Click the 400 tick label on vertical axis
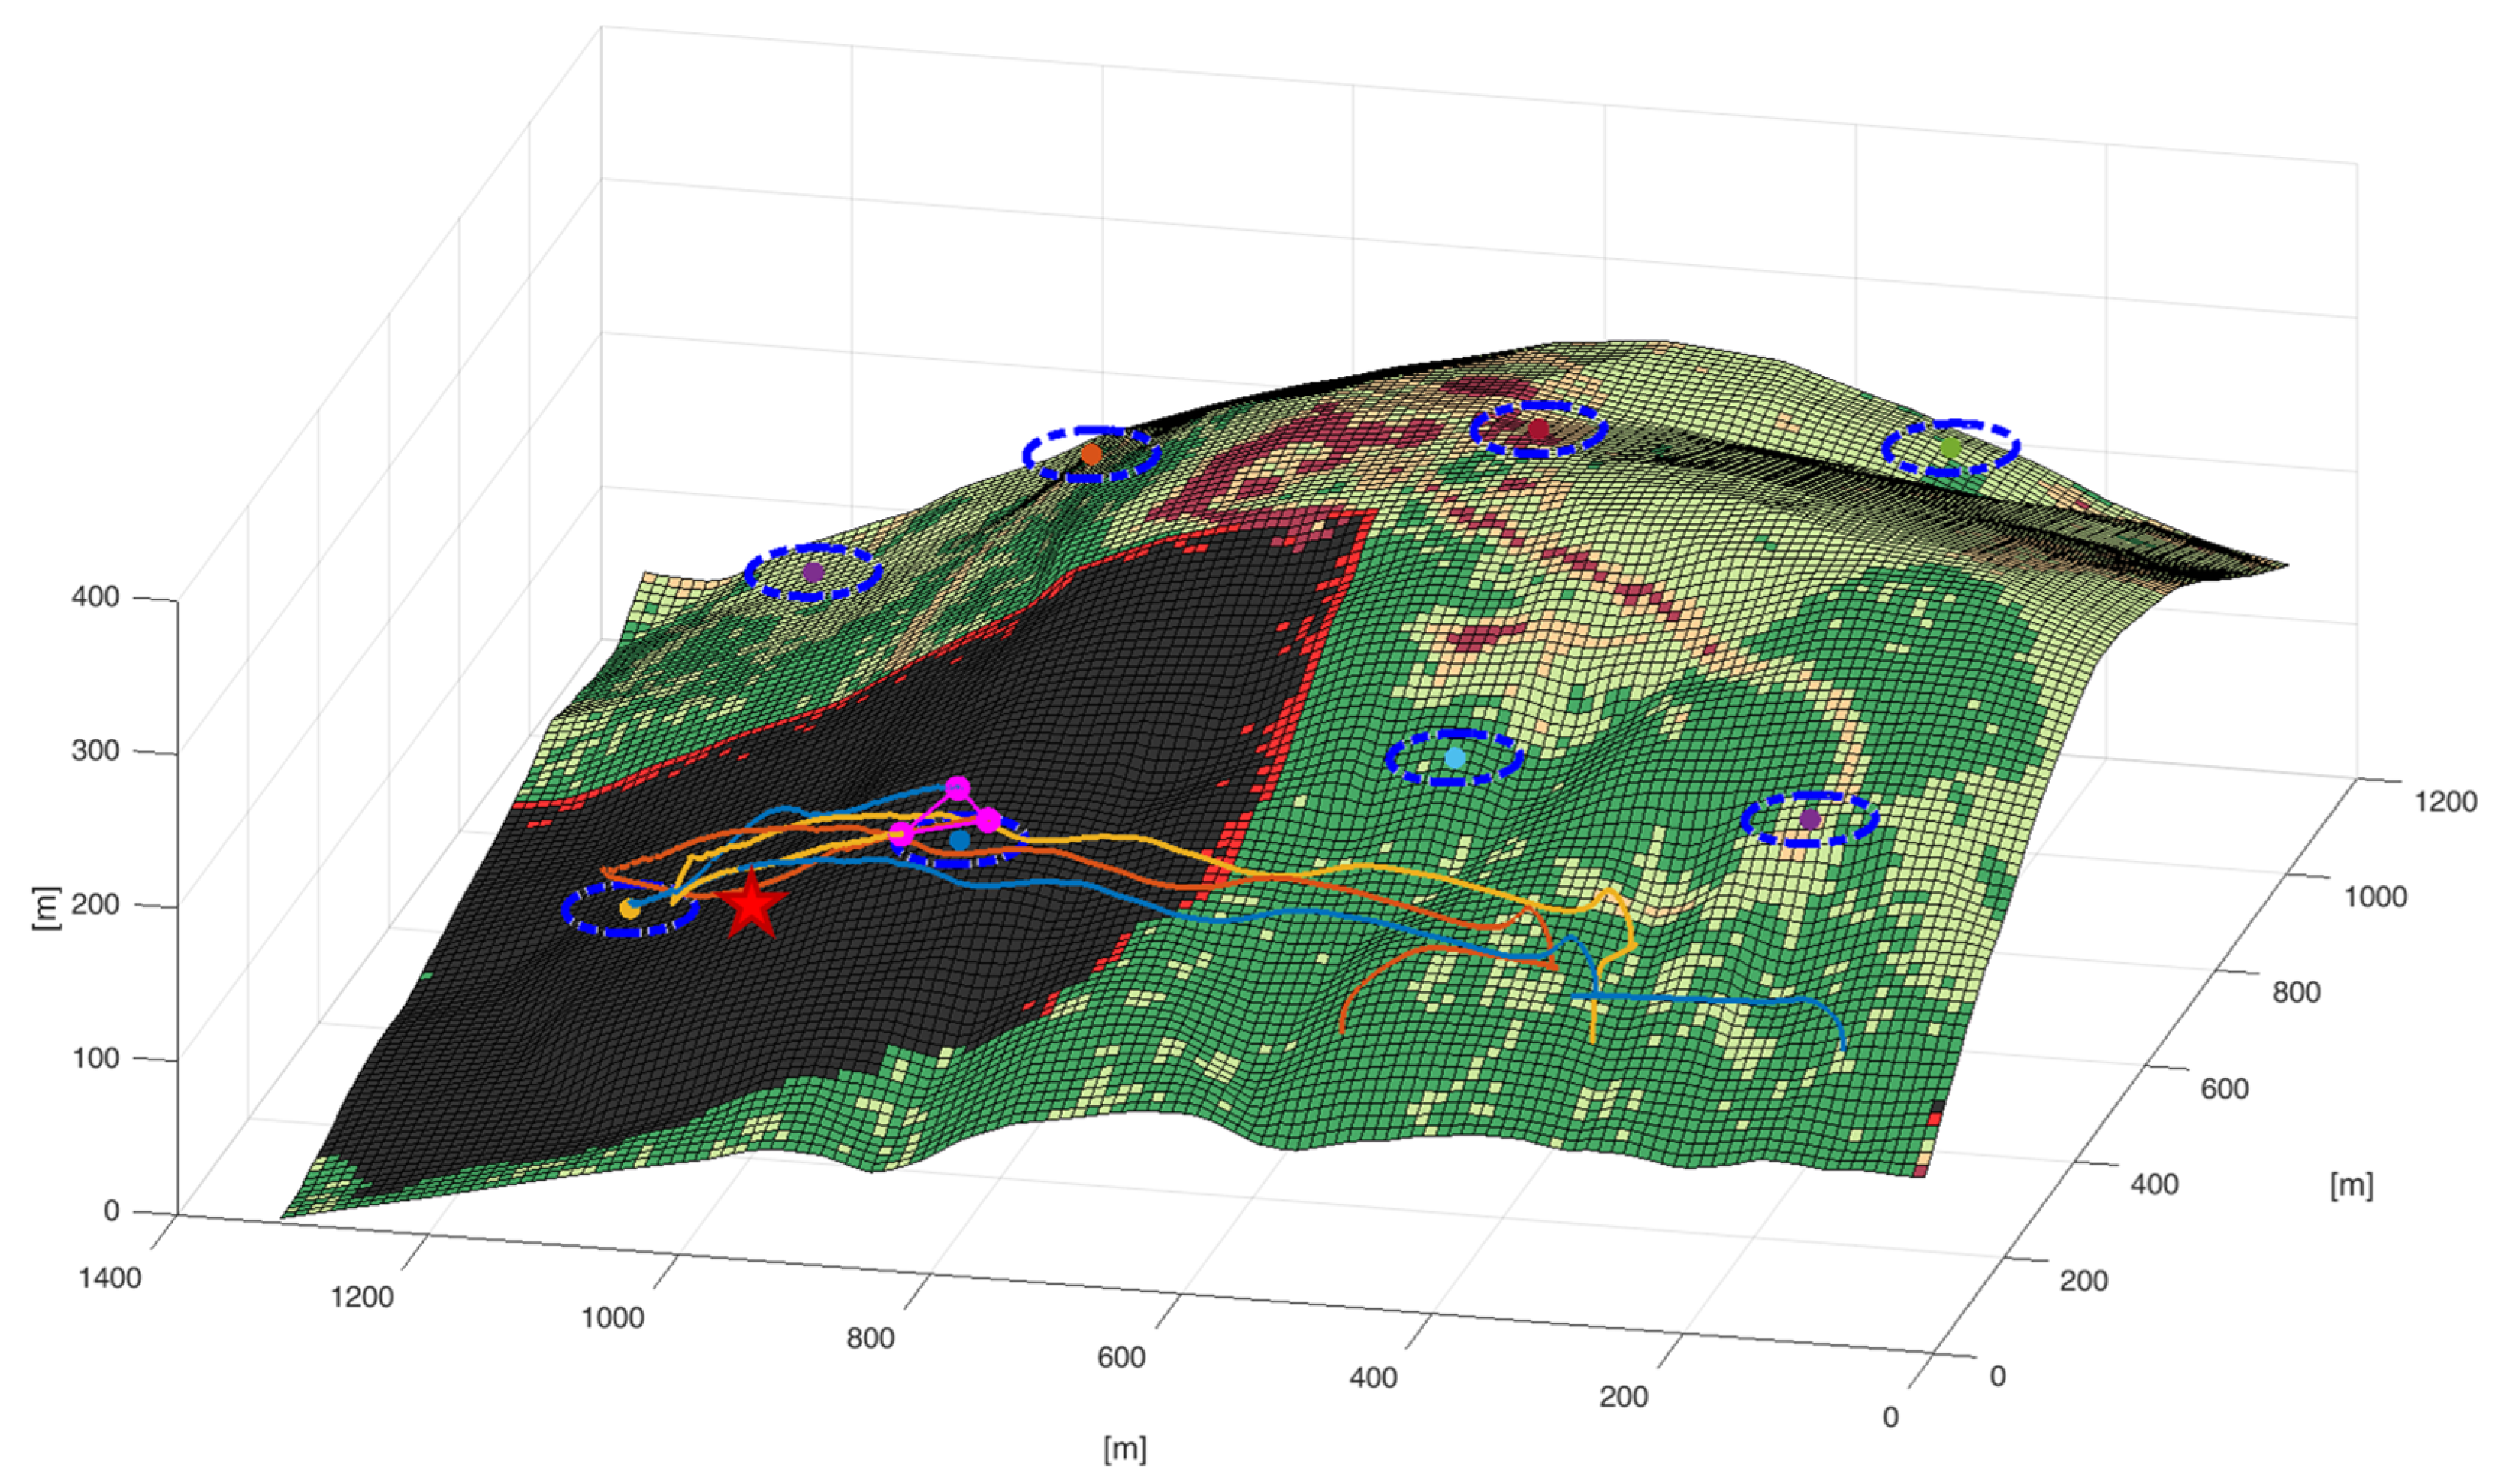 tap(95, 597)
